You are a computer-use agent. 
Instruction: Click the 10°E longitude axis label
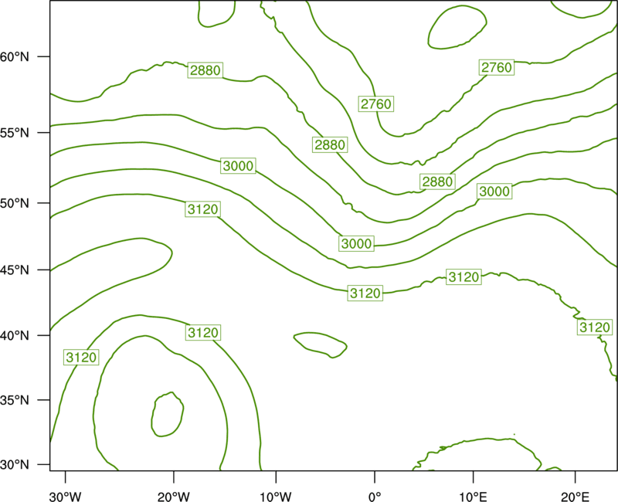coord(473,497)
